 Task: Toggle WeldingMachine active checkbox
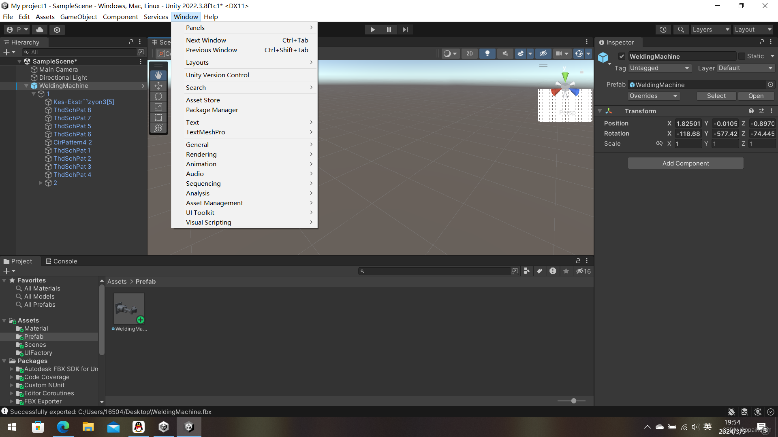(622, 56)
